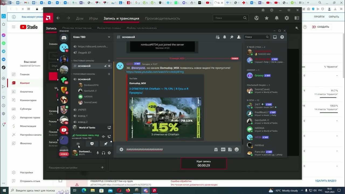
Task: Open Discord help question mark icon
Action: click(282, 37)
